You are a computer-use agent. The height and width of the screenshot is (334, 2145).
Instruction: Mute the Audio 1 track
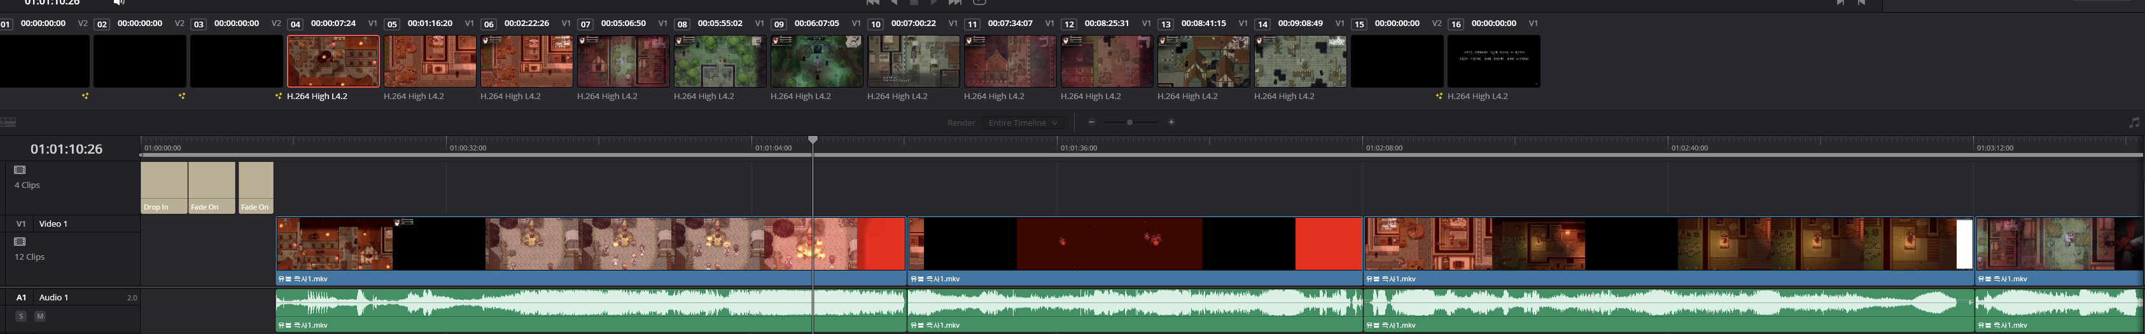(40, 317)
